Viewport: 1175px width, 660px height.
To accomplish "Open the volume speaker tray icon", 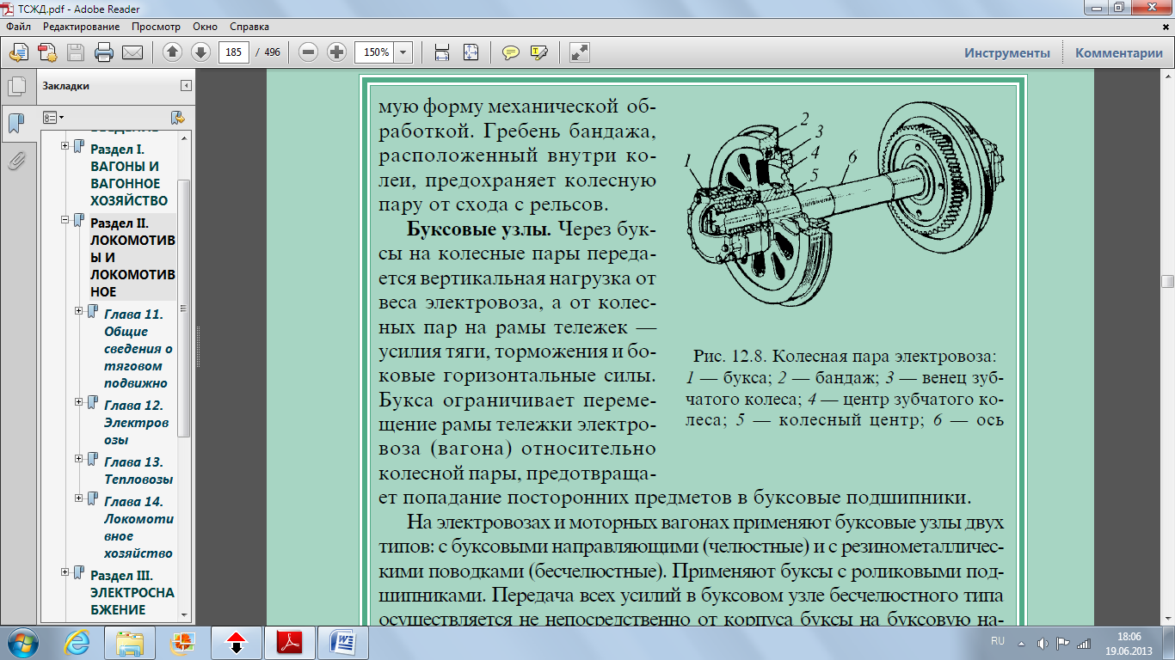I will (x=1043, y=642).
